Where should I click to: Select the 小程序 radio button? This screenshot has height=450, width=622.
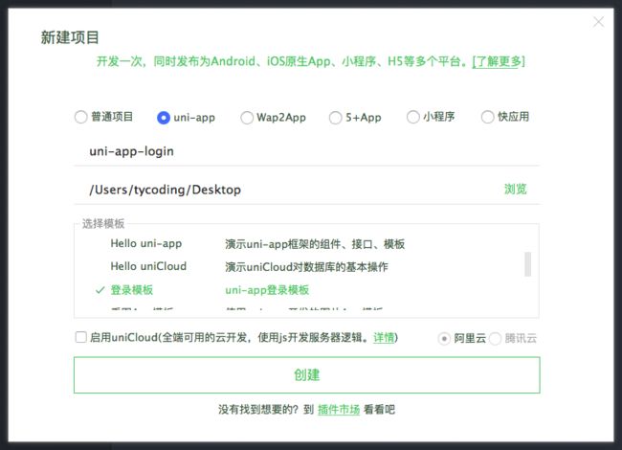coord(413,117)
